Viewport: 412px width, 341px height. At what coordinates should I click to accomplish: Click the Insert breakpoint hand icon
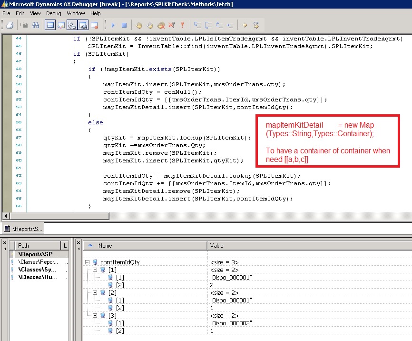(139, 25)
